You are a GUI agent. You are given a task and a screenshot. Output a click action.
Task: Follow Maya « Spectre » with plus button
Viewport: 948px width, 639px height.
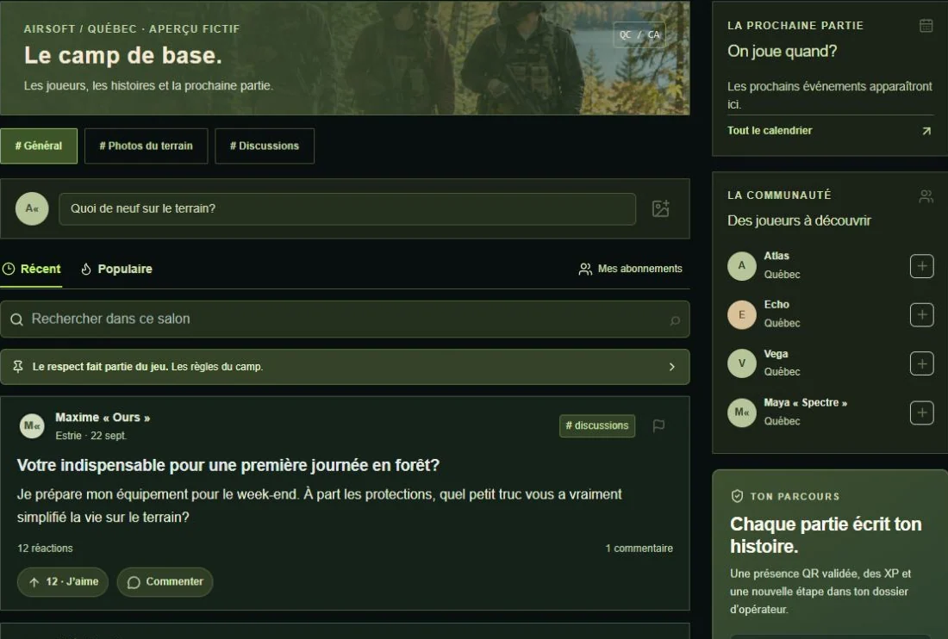pyautogui.click(x=921, y=413)
